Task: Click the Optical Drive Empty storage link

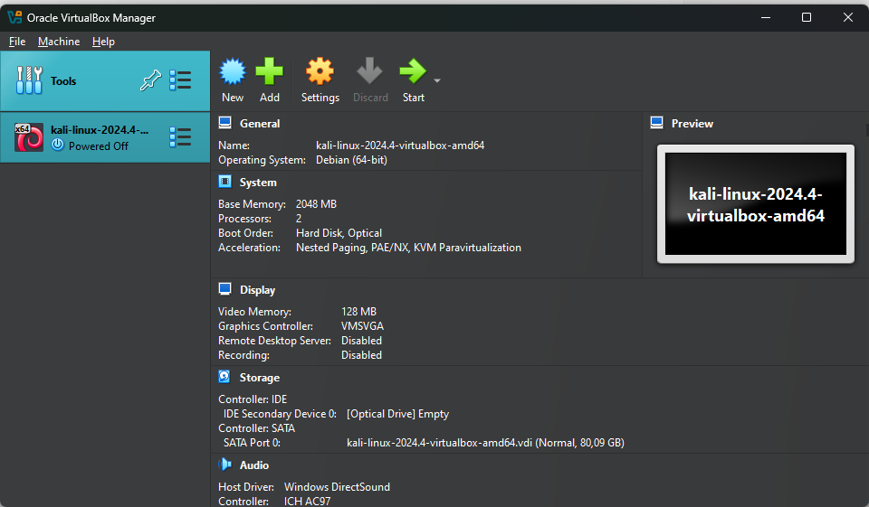Action: [x=397, y=413]
